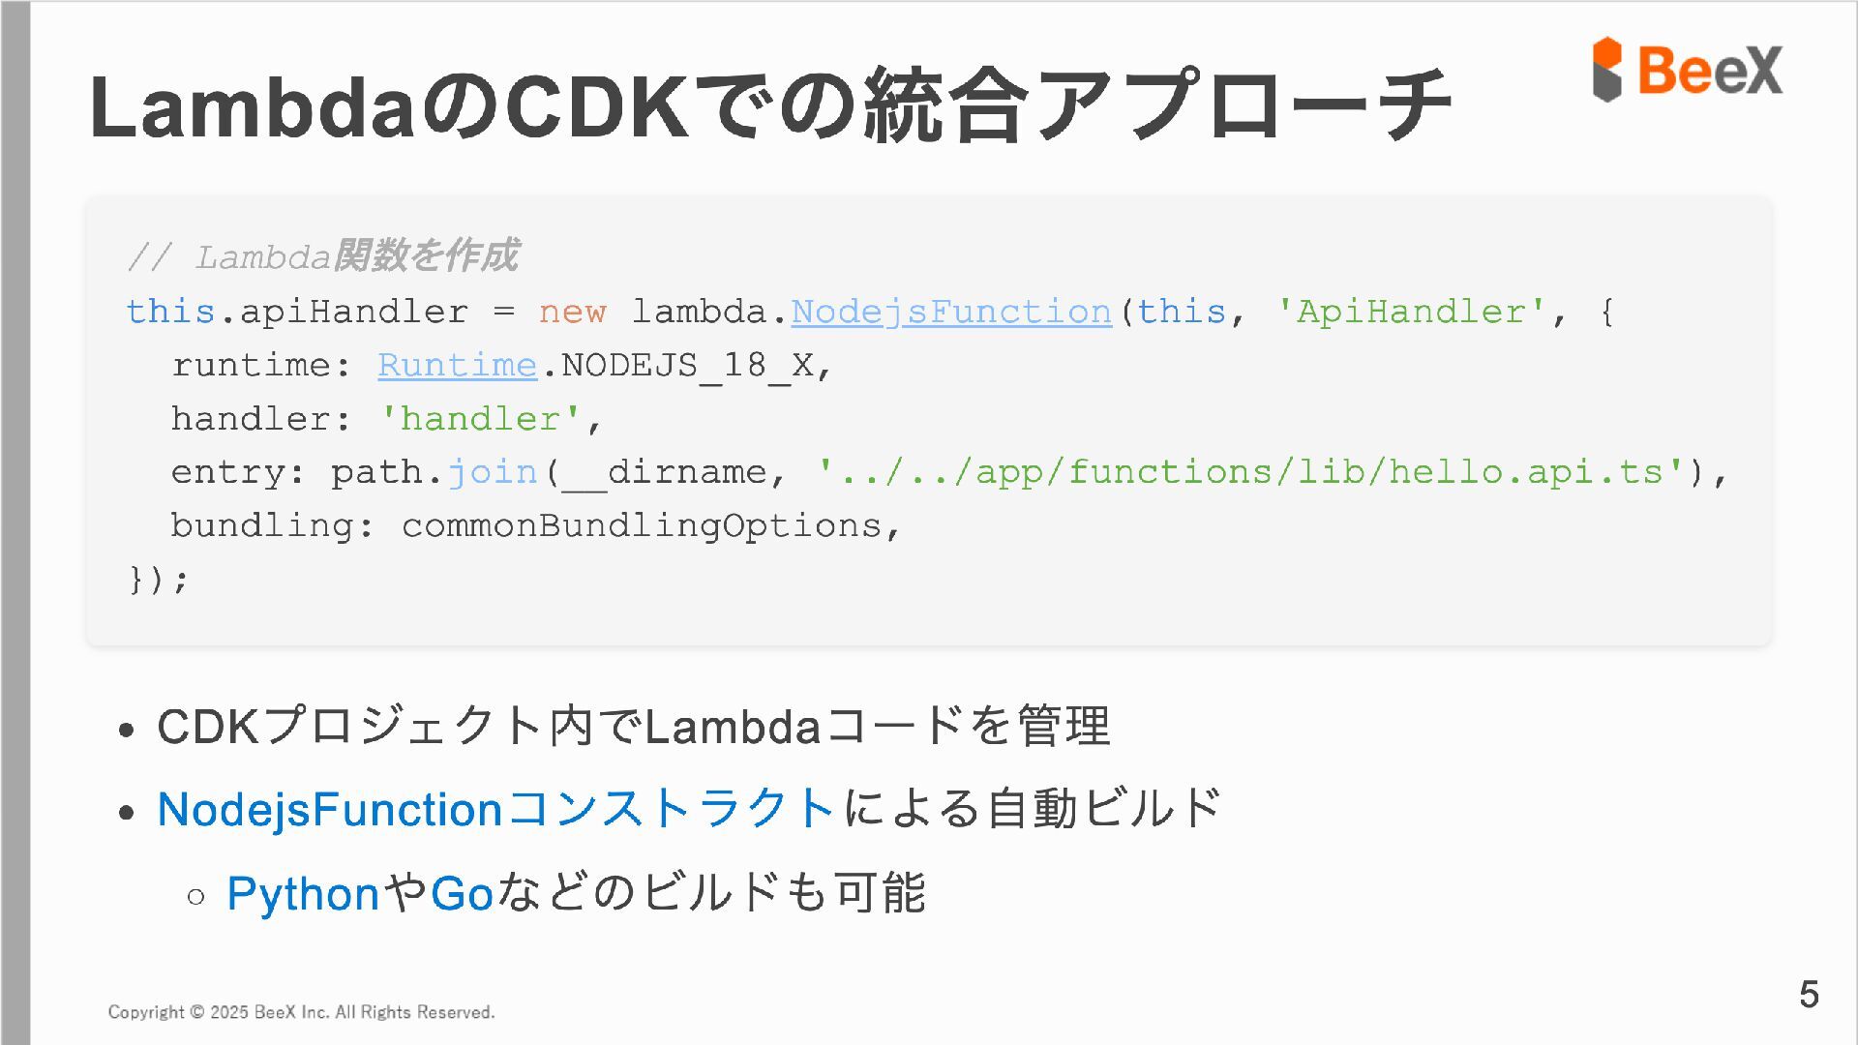Click the Go link in the sub-bullet

pyautogui.click(x=462, y=893)
